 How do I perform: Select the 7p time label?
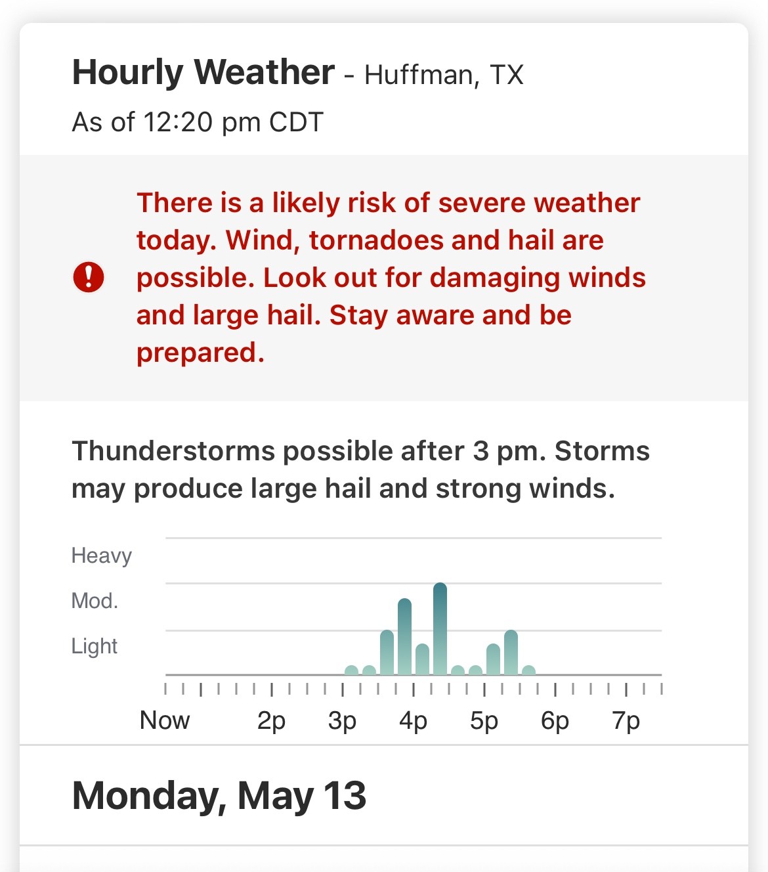pyautogui.click(x=626, y=720)
